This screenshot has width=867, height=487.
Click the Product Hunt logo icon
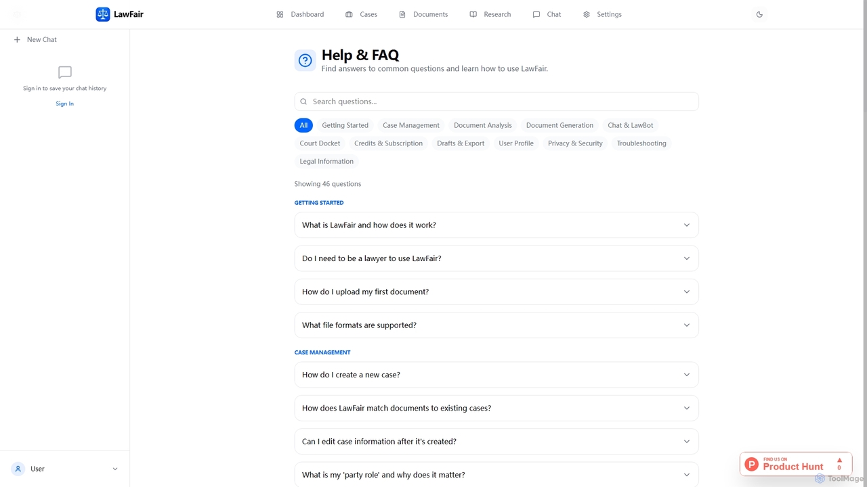click(752, 464)
